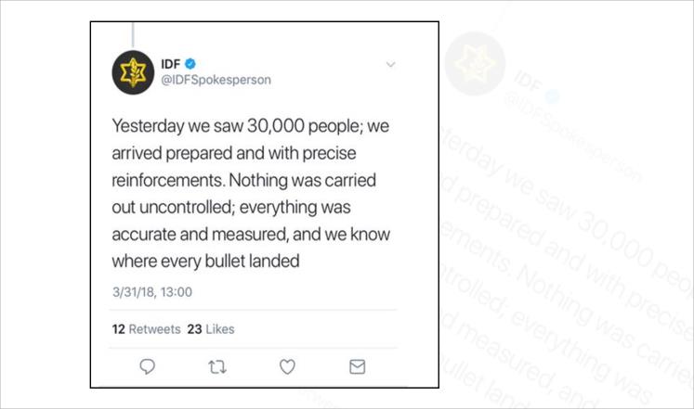Viewport: 694px width, 409px height.
Task: Retweet using the arrows icon
Action: pyautogui.click(x=217, y=367)
